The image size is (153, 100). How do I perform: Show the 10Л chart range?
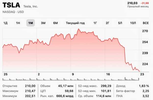133,23
